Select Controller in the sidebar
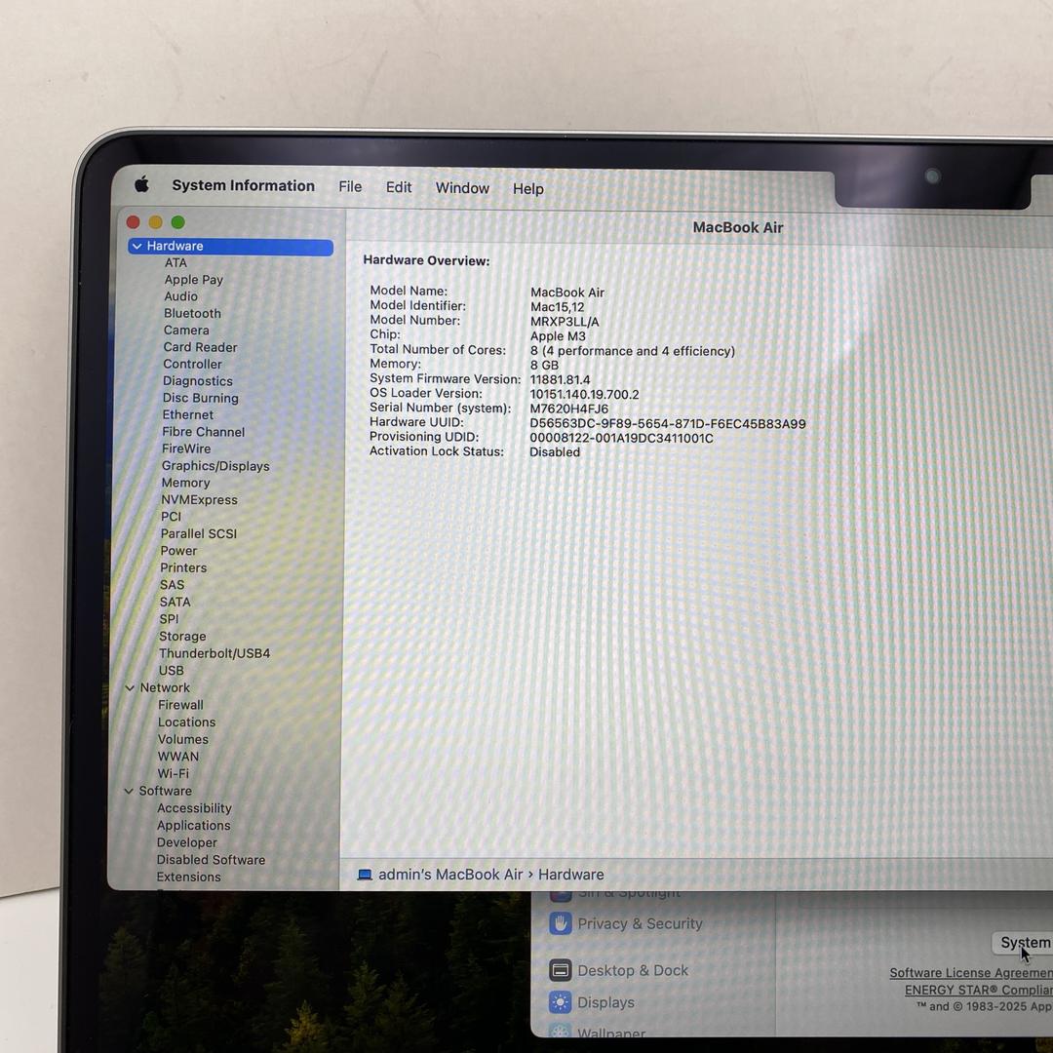 coord(192,364)
